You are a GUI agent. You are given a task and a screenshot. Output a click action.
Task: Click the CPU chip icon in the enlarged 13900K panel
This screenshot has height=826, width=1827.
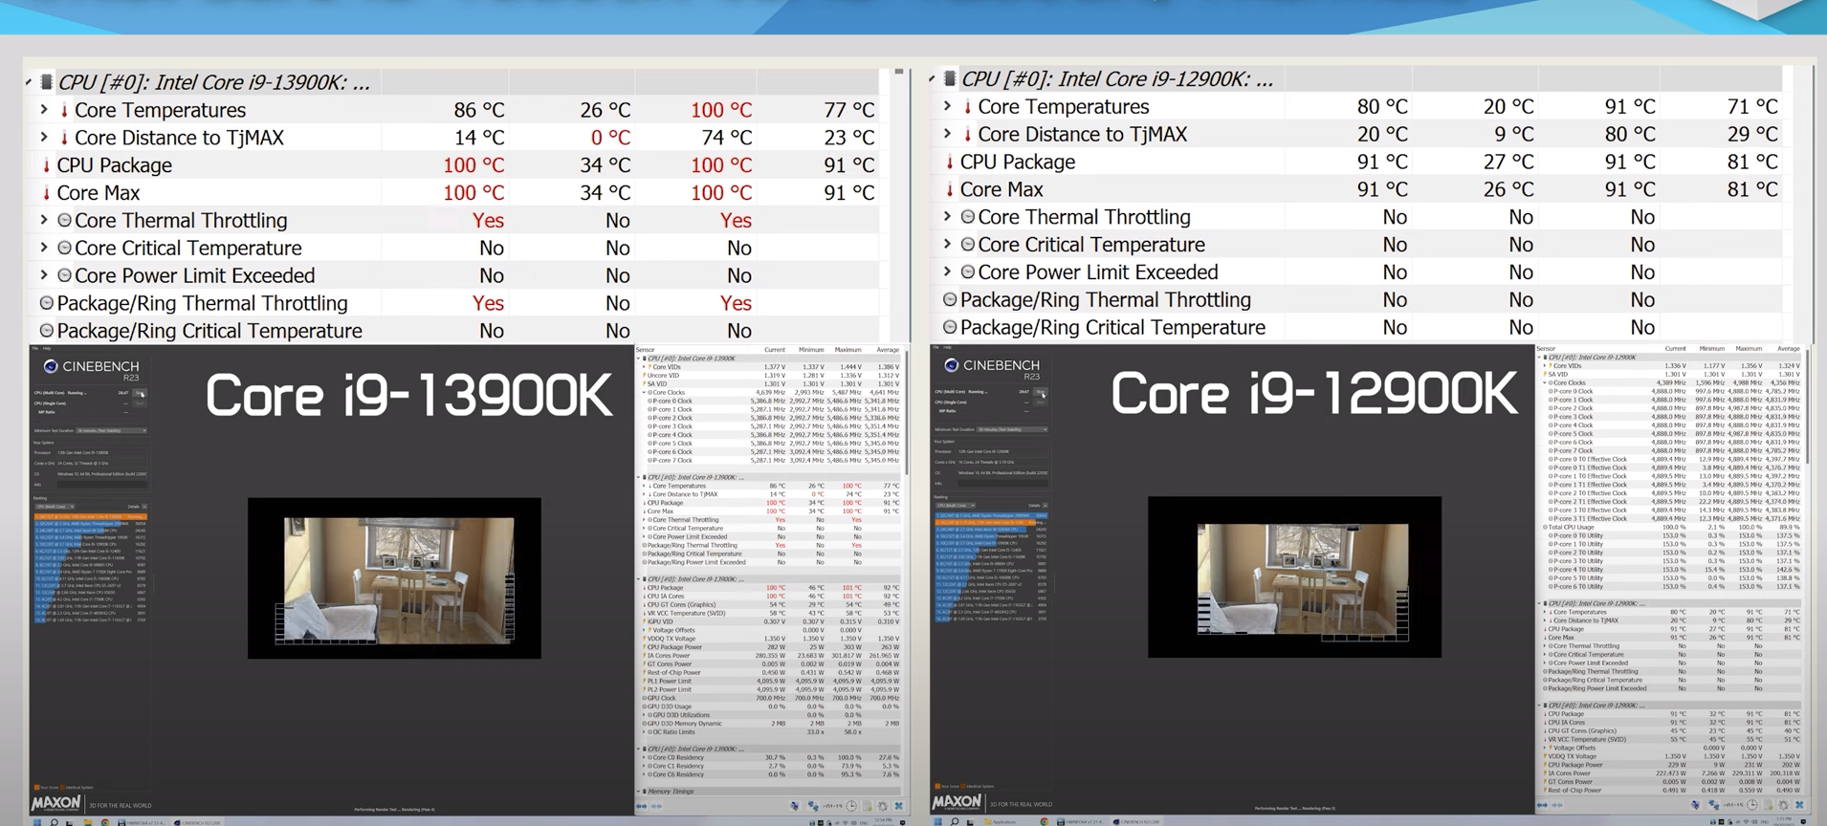point(46,81)
